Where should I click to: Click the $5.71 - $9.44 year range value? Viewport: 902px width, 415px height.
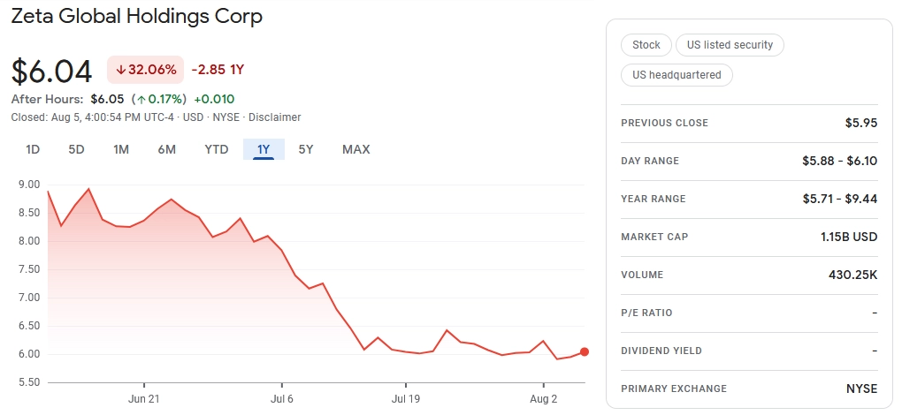pos(840,199)
